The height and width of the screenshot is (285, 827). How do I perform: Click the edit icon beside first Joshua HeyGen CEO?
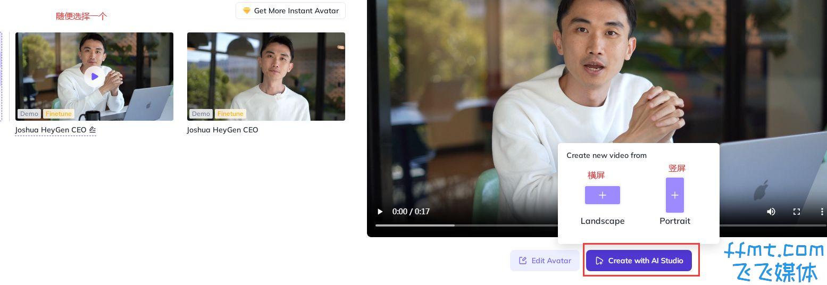(x=93, y=130)
